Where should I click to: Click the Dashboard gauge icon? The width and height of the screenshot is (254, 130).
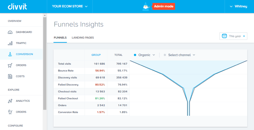point(10,32)
